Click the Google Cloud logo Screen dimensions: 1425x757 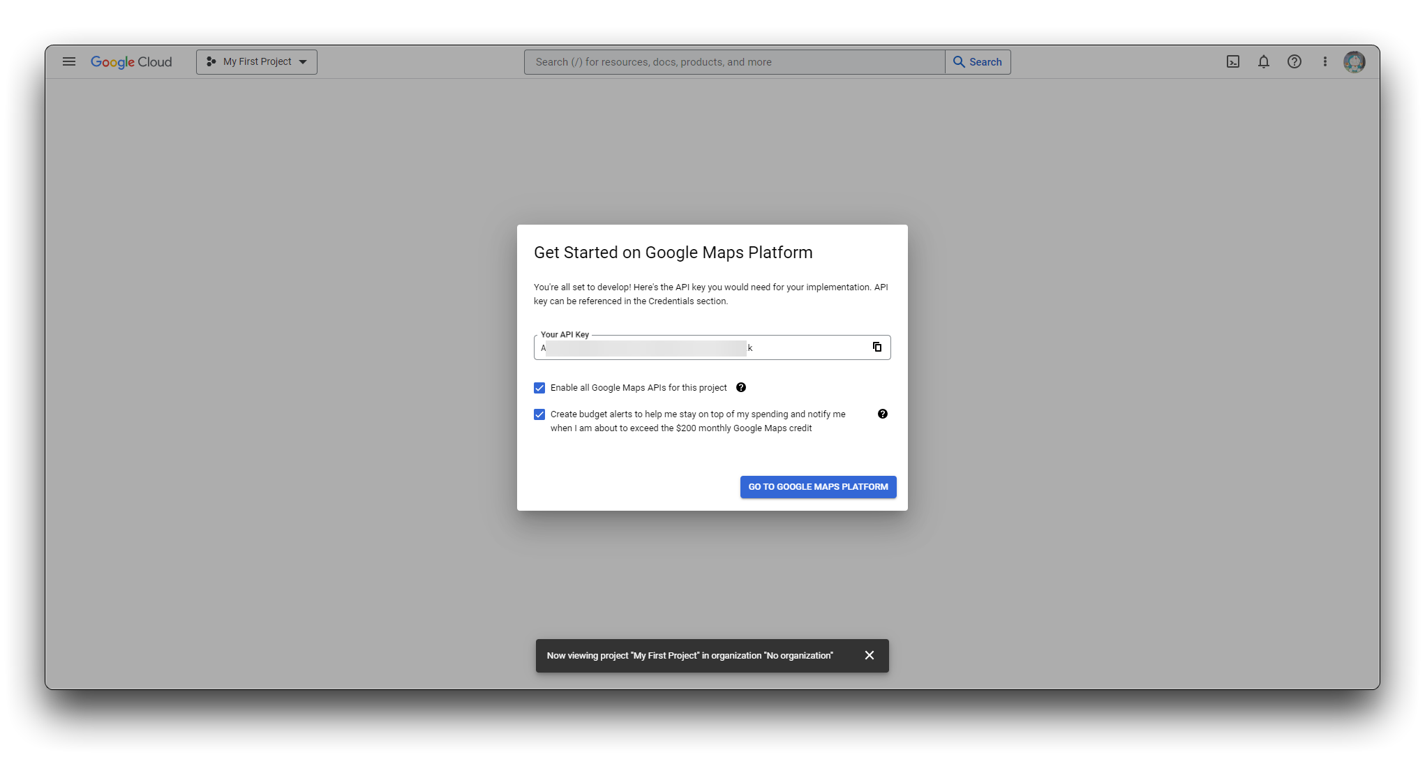(x=131, y=62)
